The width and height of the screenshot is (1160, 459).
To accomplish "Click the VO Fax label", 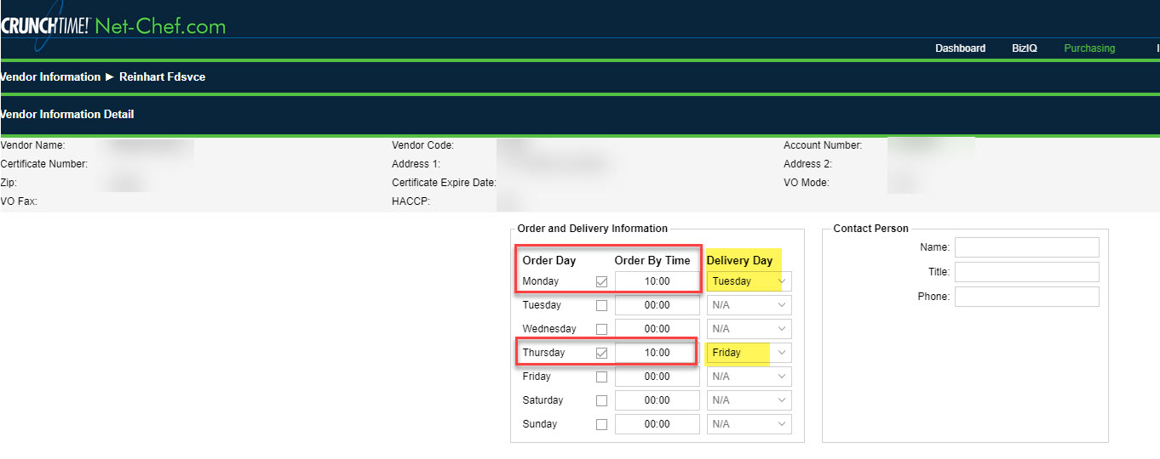I will pyautogui.click(x=19, y=201).
